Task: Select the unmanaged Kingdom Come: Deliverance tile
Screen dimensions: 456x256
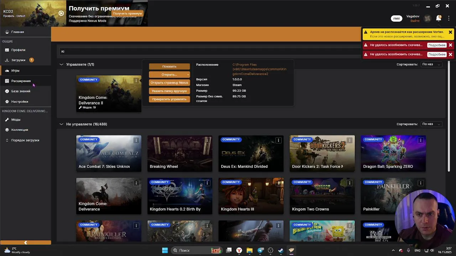Action: pos(109,196)
